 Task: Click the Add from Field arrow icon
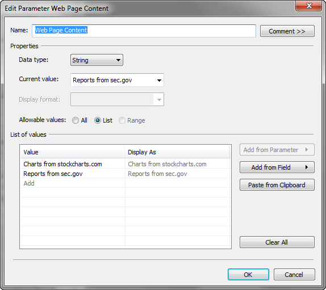coord(307,167)
